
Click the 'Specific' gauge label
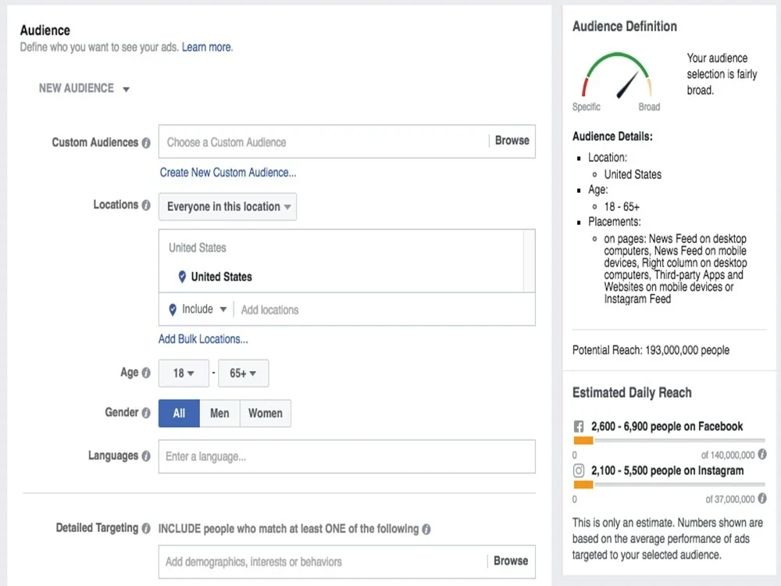tap(587, 106)
